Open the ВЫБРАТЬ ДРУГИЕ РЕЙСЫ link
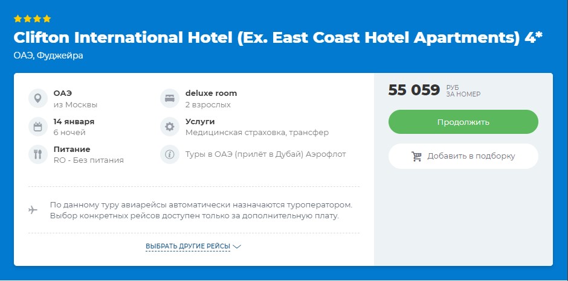Image resolution: width=568 pixels, height=281 pixels. tap(188, 246)
